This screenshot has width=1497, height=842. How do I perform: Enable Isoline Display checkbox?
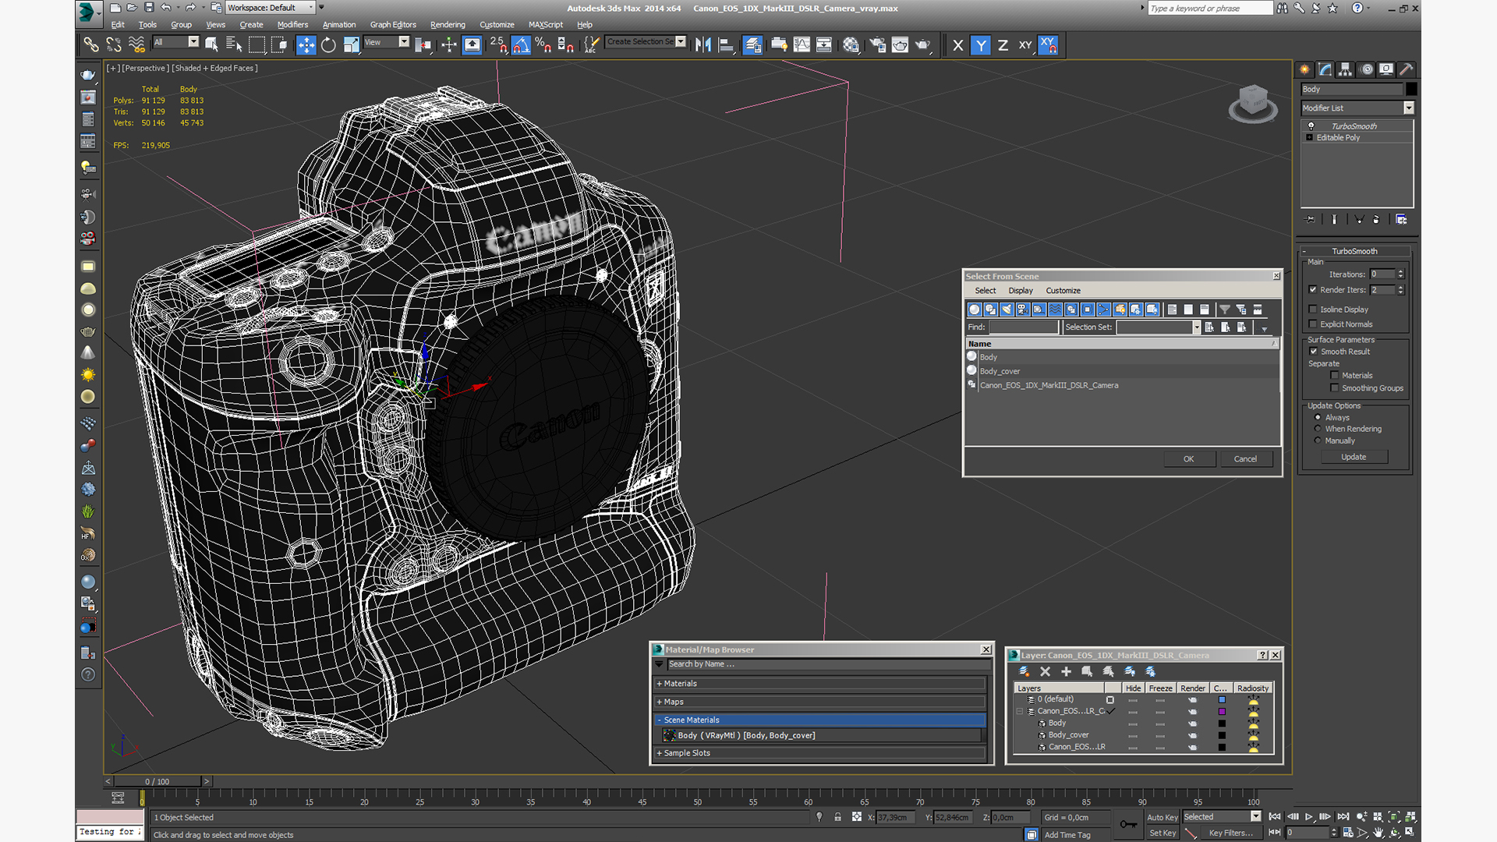click(x=1313, y=310)
